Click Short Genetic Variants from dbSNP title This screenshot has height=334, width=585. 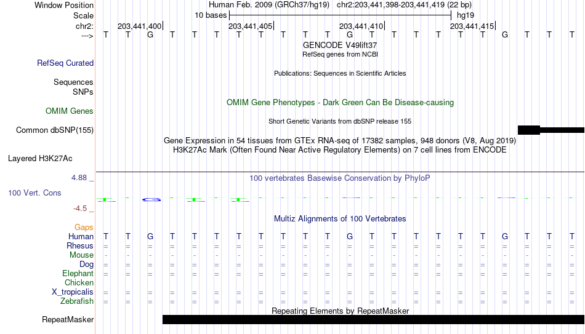tap(340, 122)
